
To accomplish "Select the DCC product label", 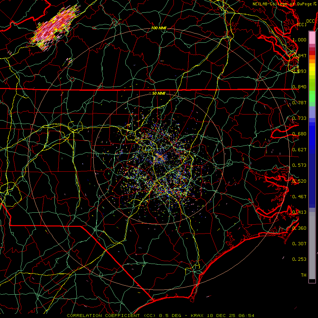I will tap(310, 21).
